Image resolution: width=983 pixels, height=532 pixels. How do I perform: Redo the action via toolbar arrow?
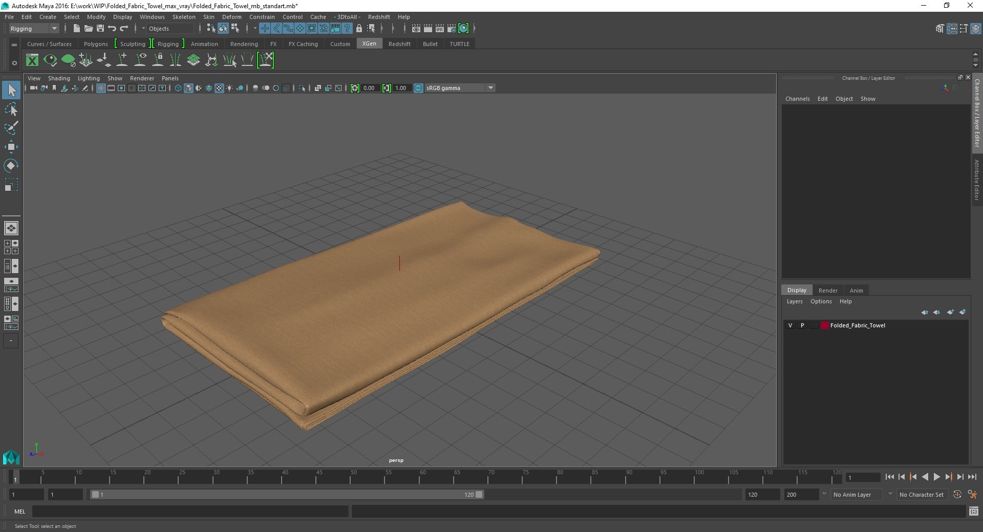(124, 29)
